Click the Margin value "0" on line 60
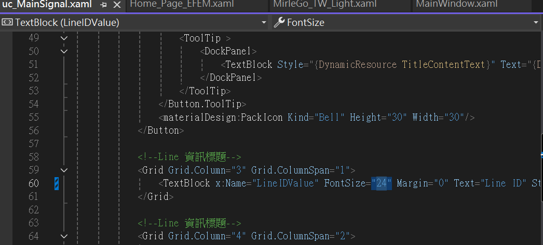Viewport: 543px width, 245px height. (x=441, y=183)
